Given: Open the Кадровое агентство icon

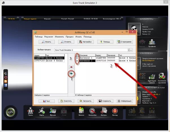Looking at the screenshot, I should tap(152, 112).
